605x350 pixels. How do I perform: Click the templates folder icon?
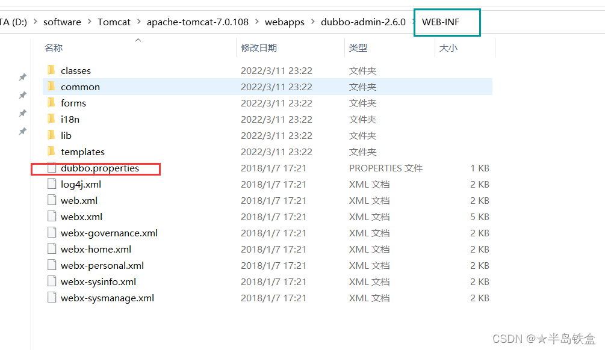51,151
